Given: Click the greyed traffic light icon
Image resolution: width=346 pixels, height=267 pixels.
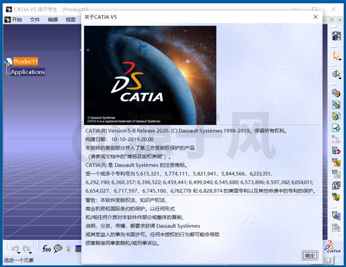Looking at the screenshot, I should point(68,248).
